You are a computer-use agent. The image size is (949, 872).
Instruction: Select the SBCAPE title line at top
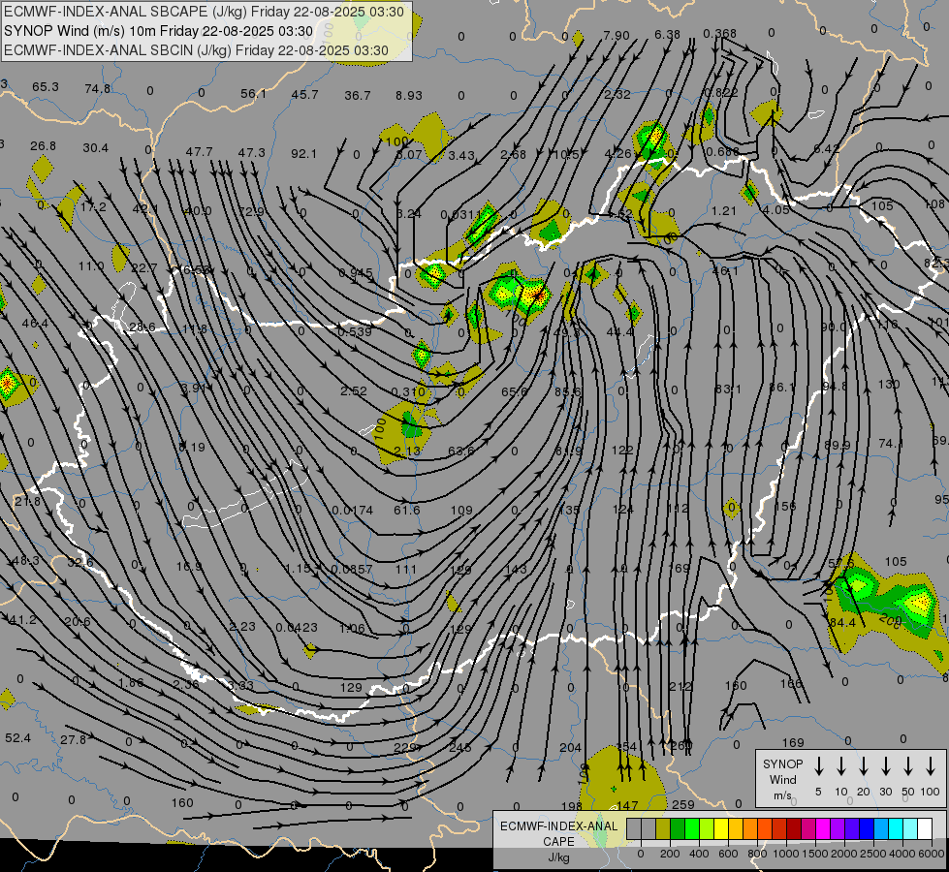coord(204,12)
